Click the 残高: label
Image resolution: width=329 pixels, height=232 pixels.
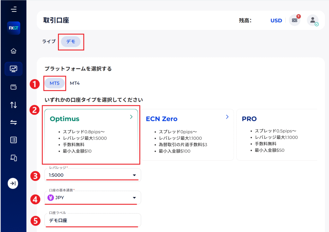245,21
